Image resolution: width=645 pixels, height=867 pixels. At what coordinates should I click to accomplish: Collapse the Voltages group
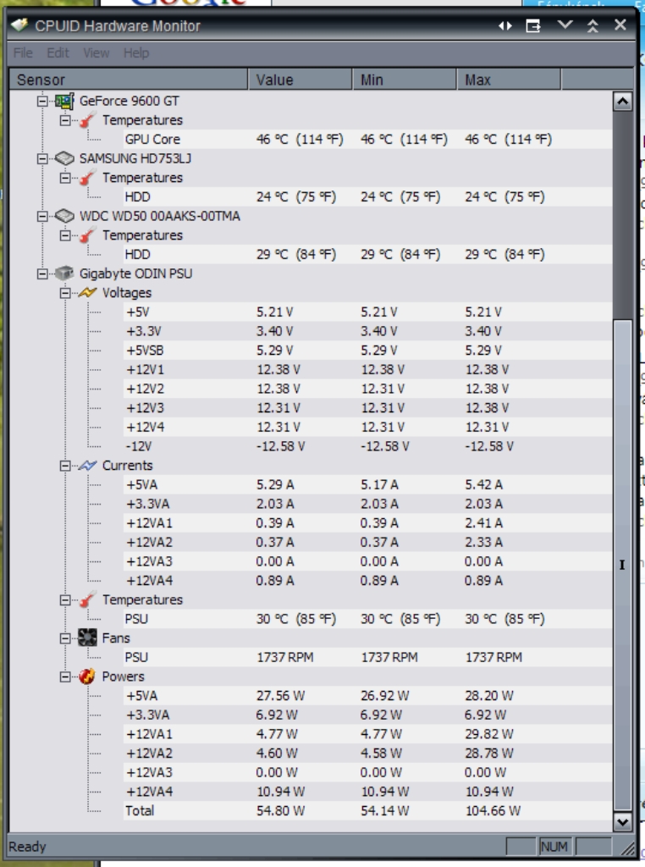[65, 292]
